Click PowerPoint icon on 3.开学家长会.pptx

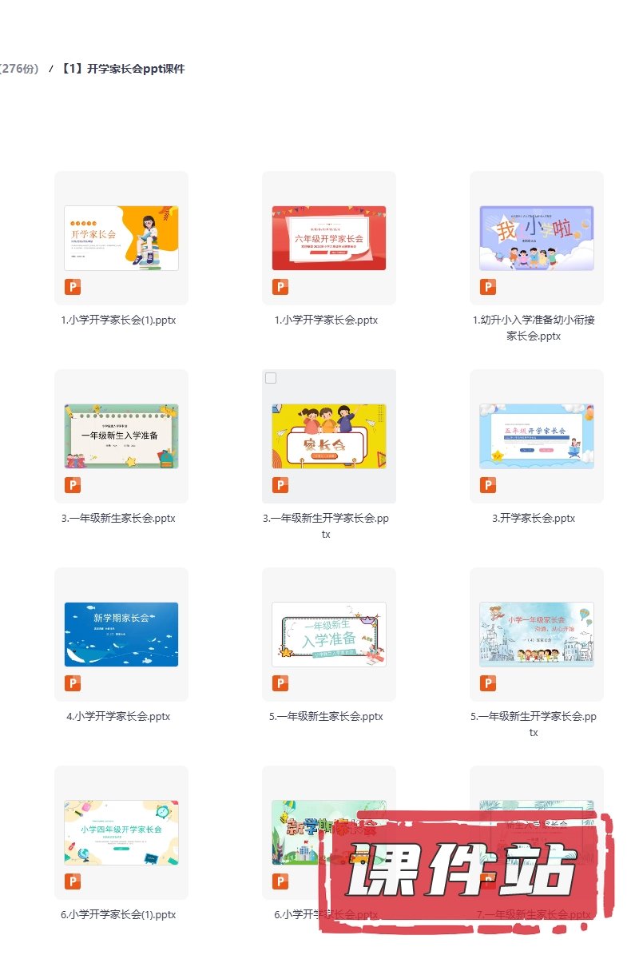(488, 485)
